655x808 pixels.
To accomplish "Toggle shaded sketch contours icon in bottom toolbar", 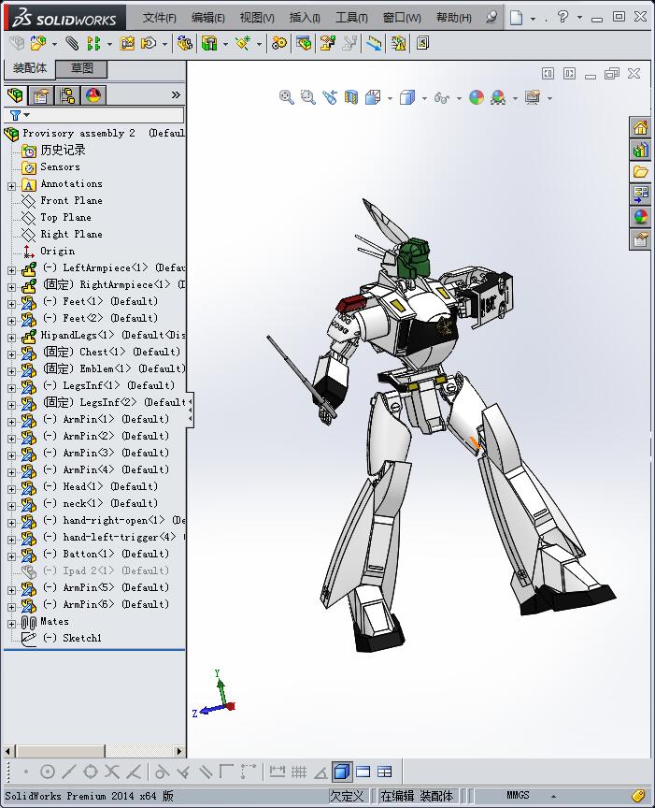I will click(341, 772).
